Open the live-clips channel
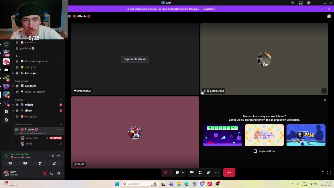This screenshot has height=188, width=334. (38, 73)
